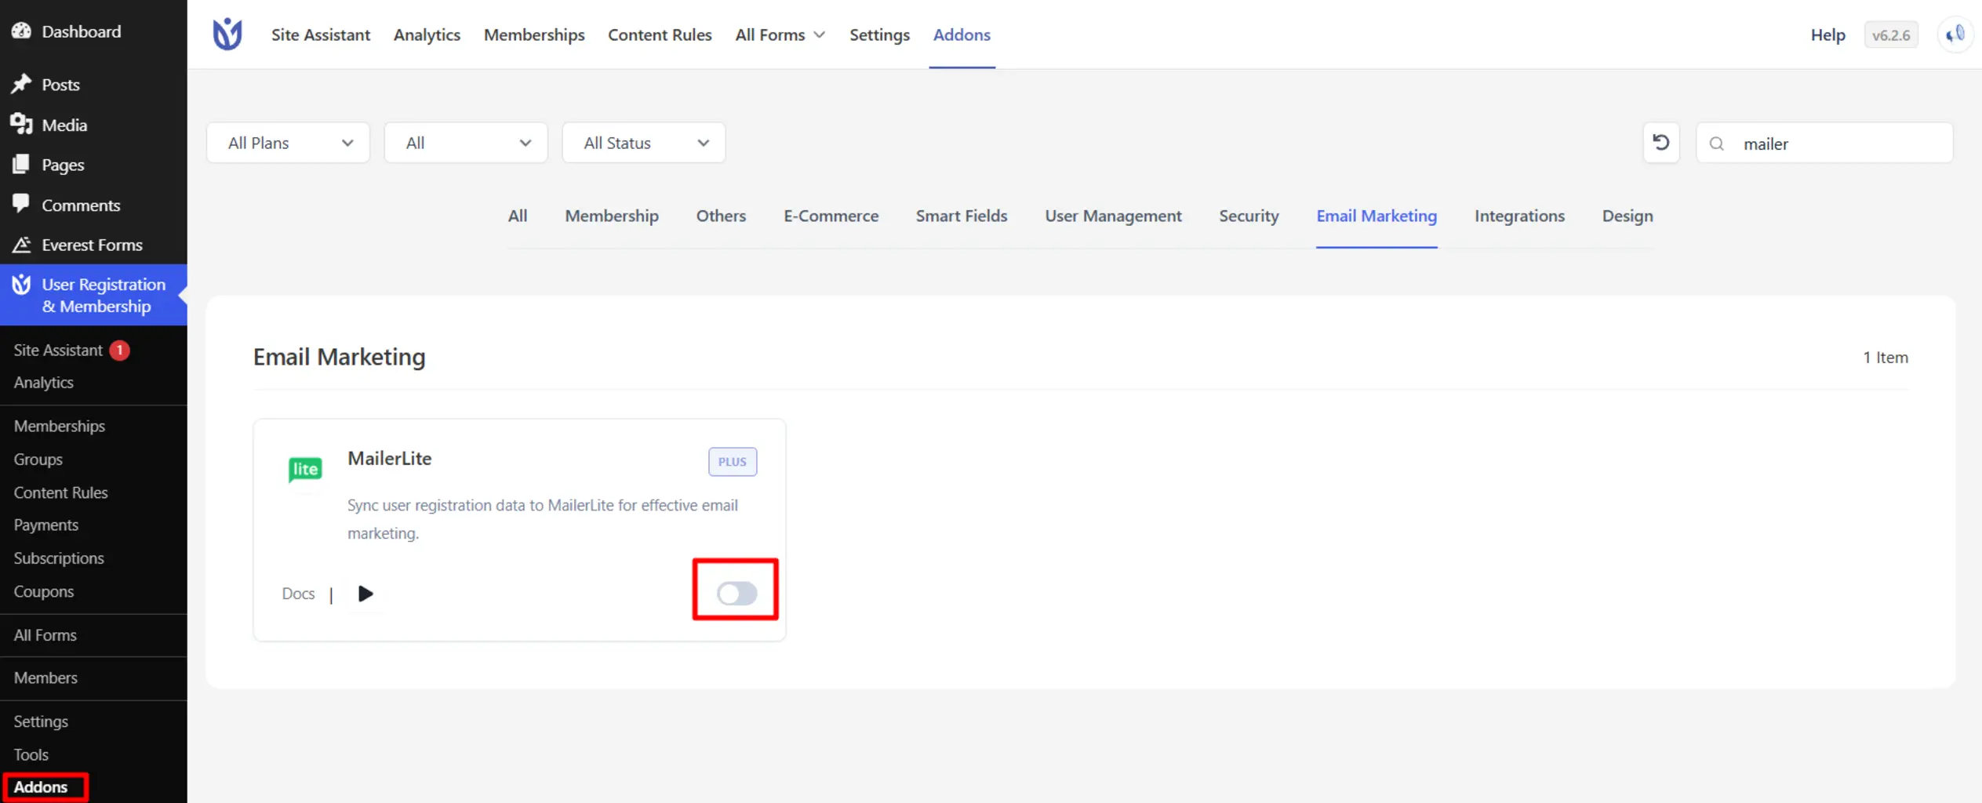Viewport: 1982px width, 803px height.
Task: Open Settings in sidebar submenu
Action: (41, 721)
